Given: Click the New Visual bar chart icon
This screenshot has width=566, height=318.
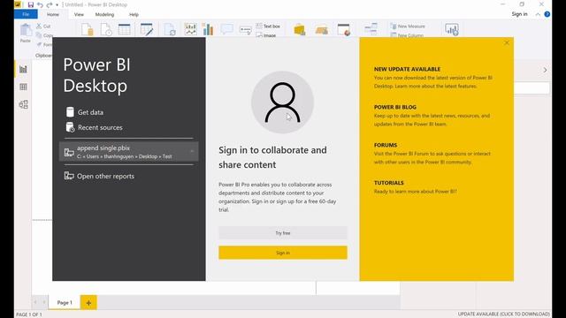Looking at the screenshot, I should click(208, 29).
